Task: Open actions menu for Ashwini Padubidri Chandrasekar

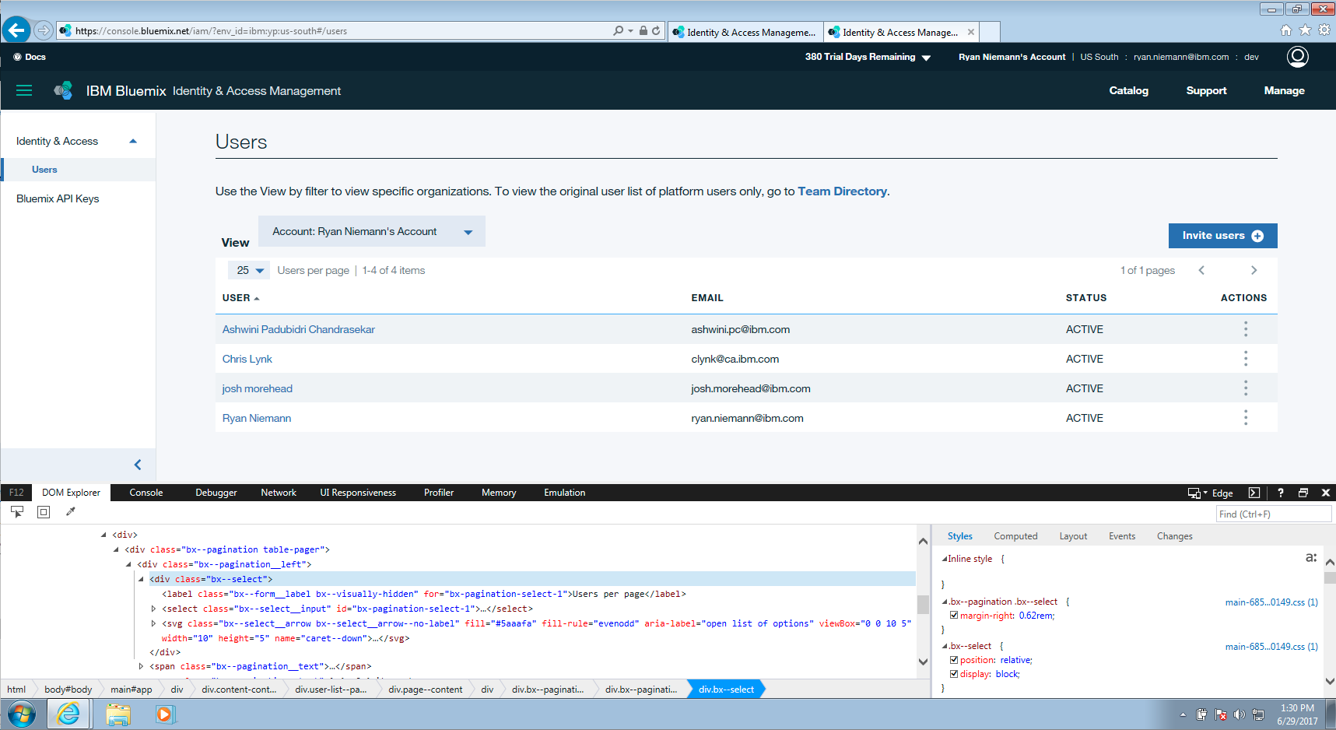Action: pos(1245,329)
